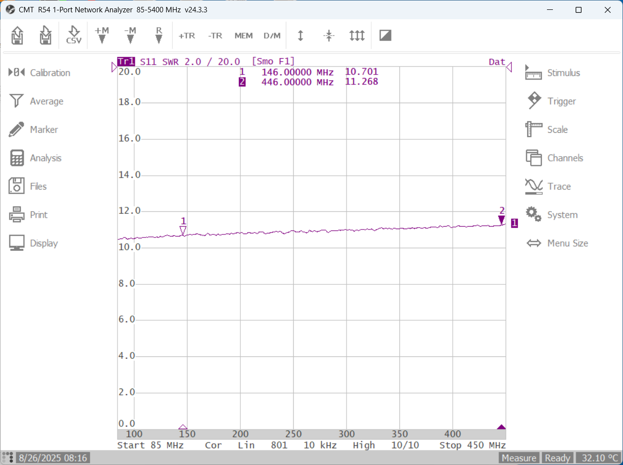Click marker 1 triangle on the trace
This screenshot has width=623, height=465.
click(183, 231)
